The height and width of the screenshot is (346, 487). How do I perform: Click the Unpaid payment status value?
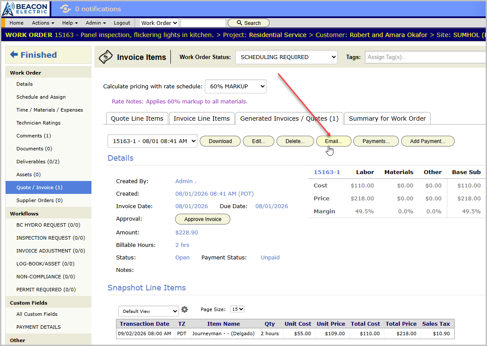(270, 258)
